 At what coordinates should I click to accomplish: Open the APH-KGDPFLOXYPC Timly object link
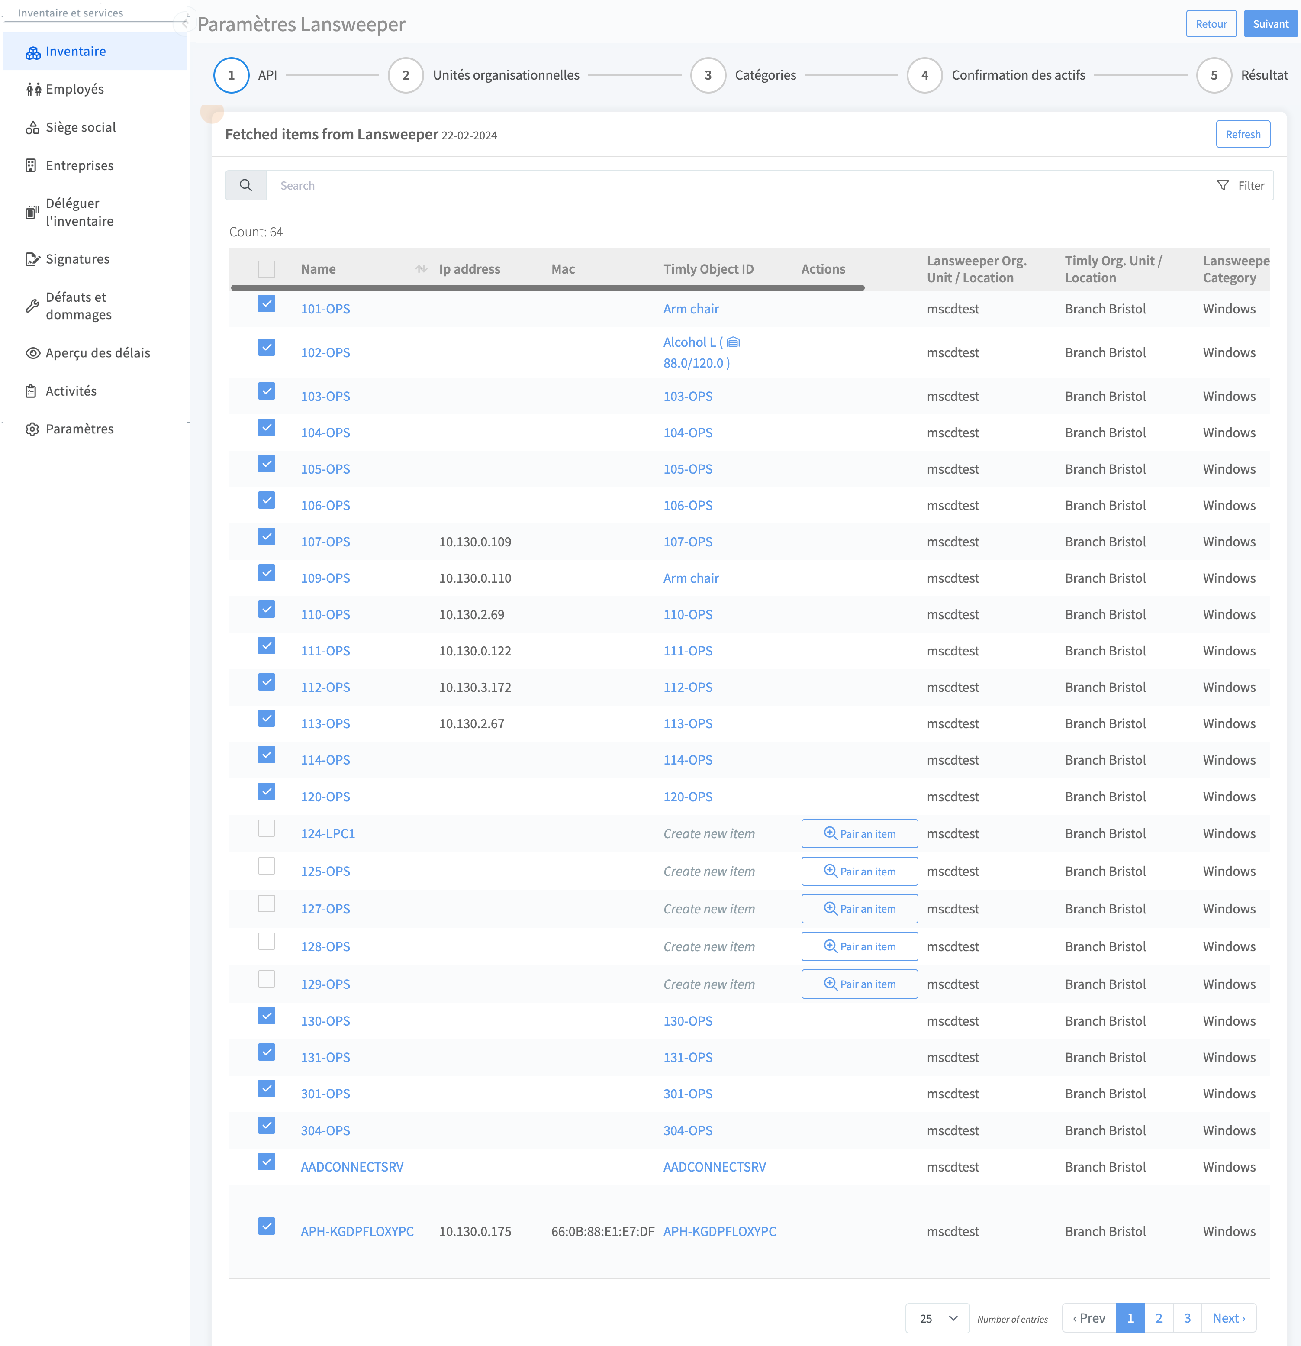point(719,1231)
